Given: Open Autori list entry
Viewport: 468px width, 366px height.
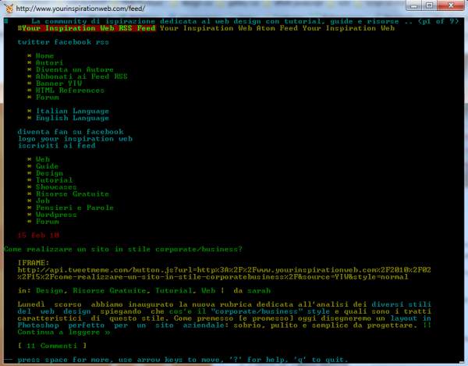Looking at the screenshot, I should click(x=50, y=62).
